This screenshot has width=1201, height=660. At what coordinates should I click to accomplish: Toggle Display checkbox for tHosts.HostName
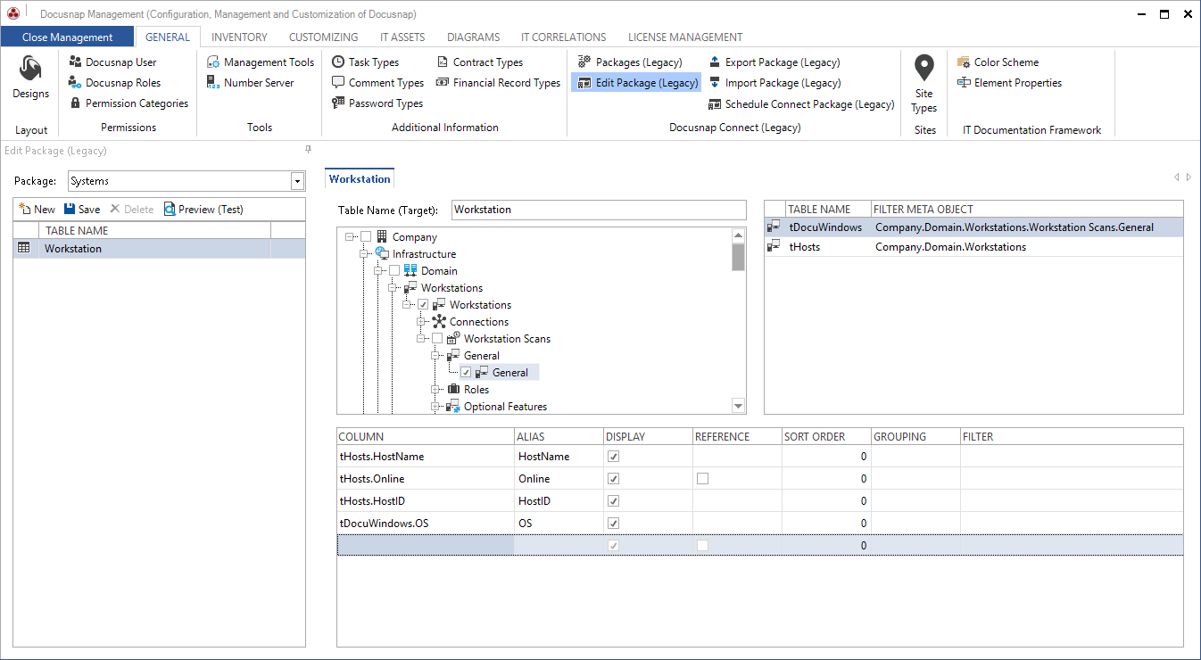click(613, 456)
